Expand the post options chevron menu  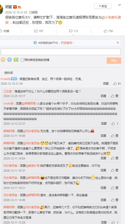tap(119, 5)
